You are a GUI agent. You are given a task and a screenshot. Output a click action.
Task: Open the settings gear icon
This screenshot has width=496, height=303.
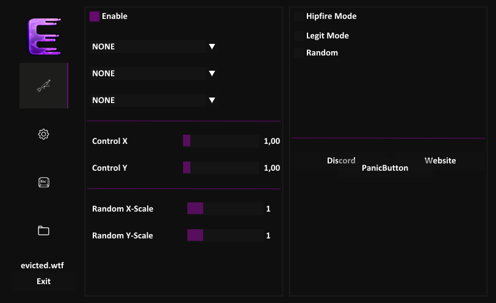[43, 134]
